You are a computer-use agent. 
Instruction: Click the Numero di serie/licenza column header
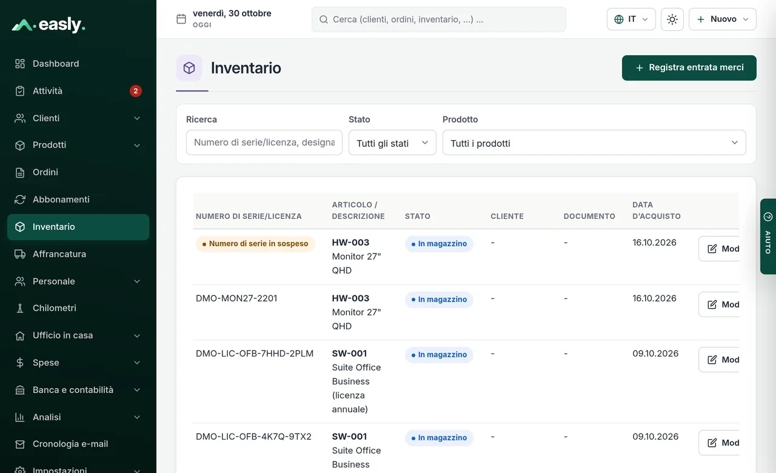249,216
